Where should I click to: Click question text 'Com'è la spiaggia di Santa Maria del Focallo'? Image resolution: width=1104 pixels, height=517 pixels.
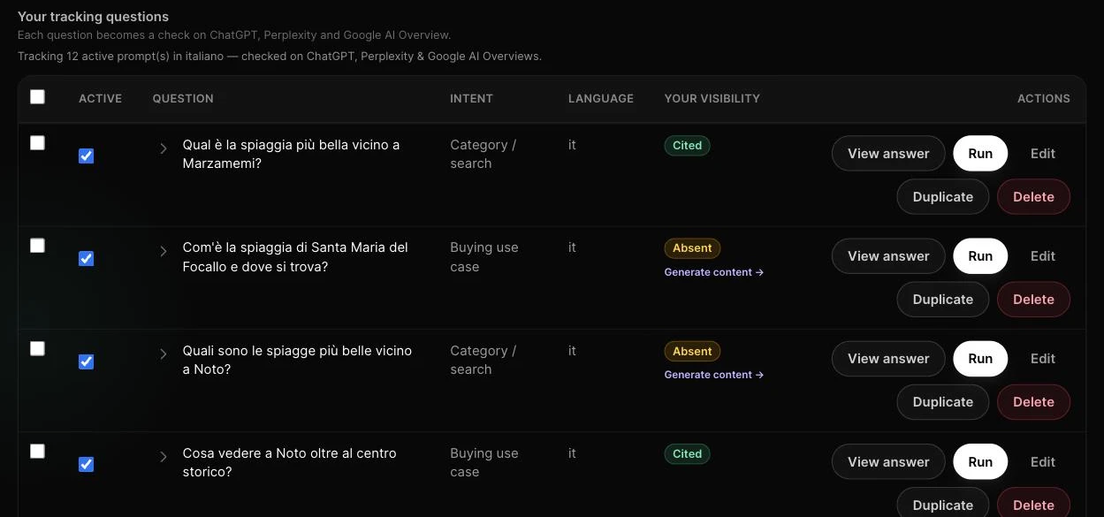(x=295, y=257)
